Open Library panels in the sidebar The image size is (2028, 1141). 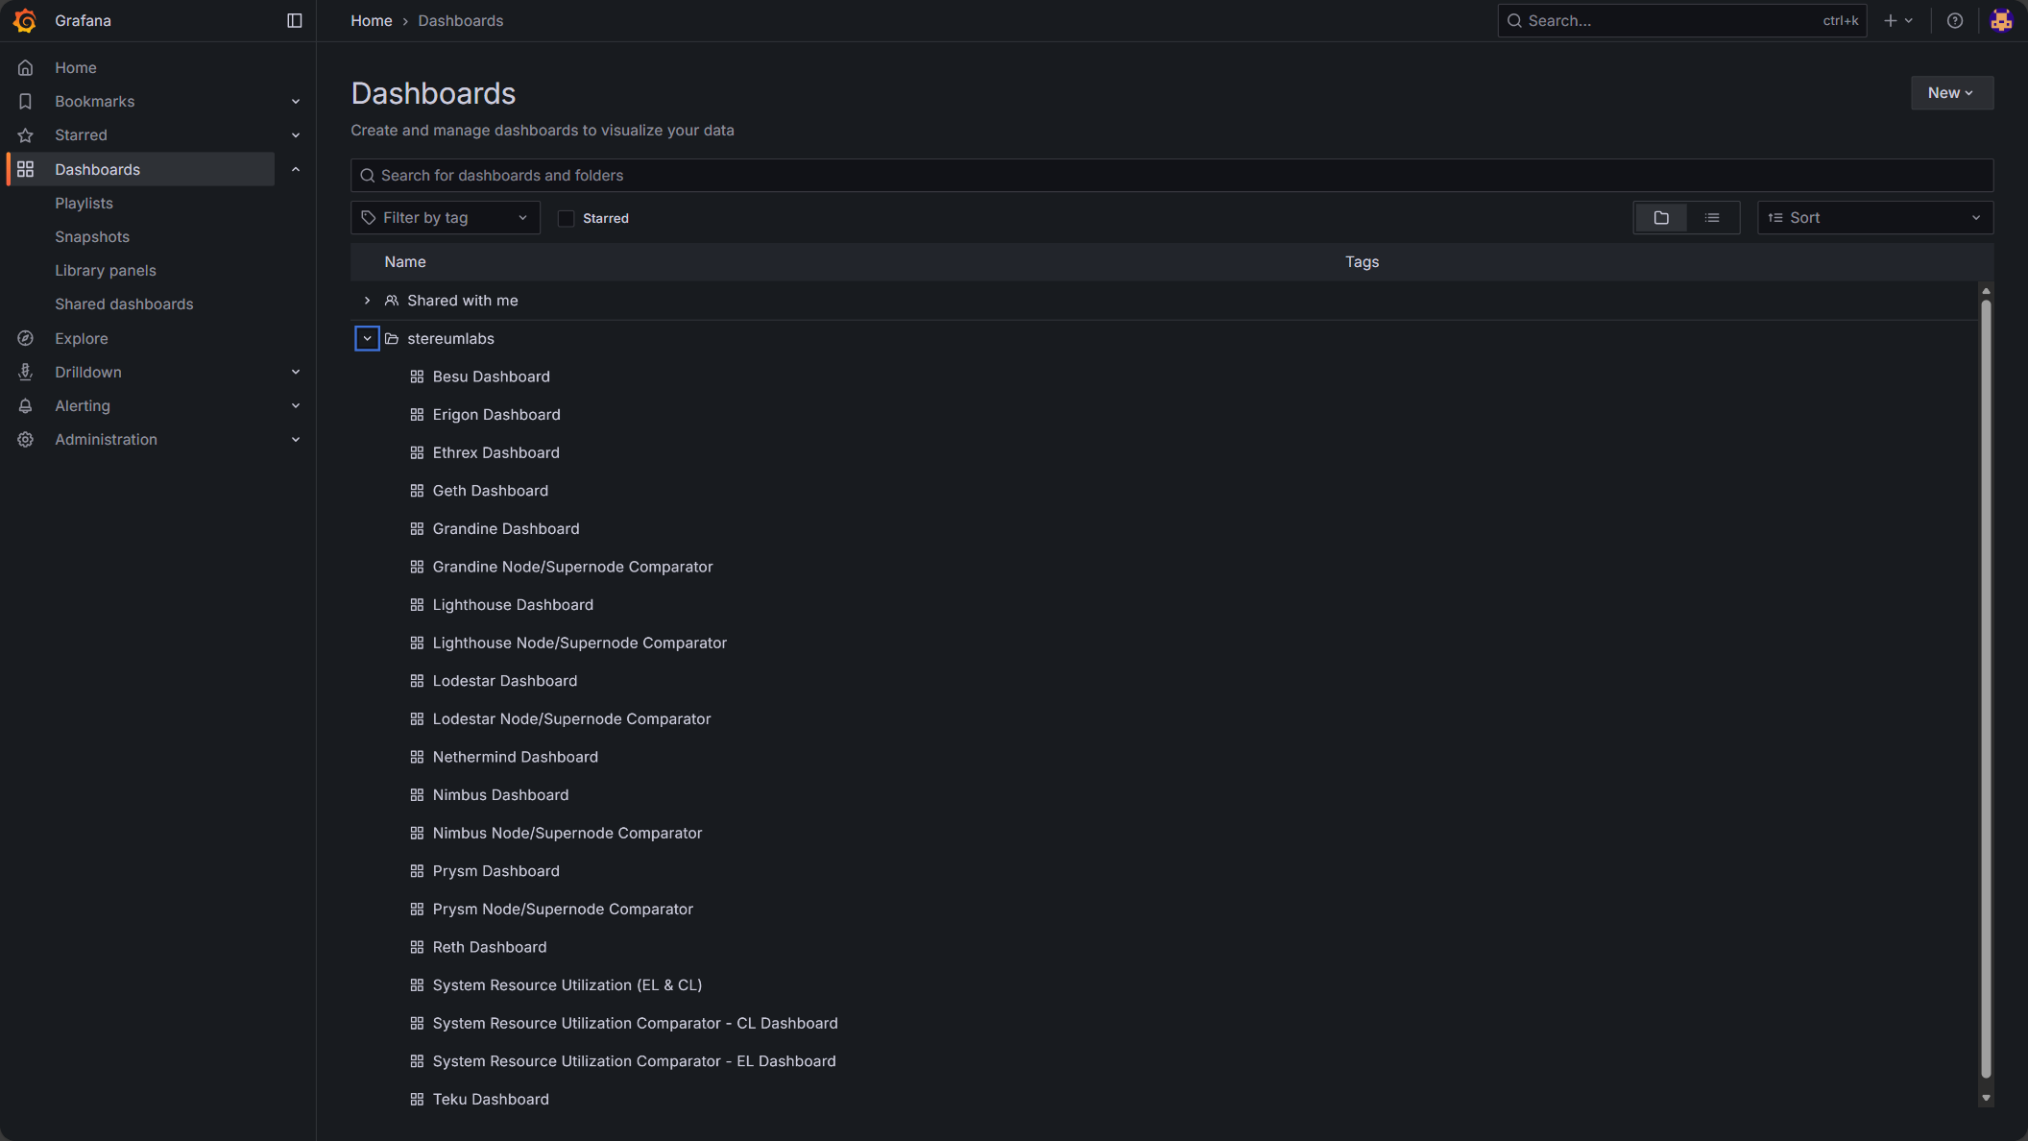click(x=106, y=270)
